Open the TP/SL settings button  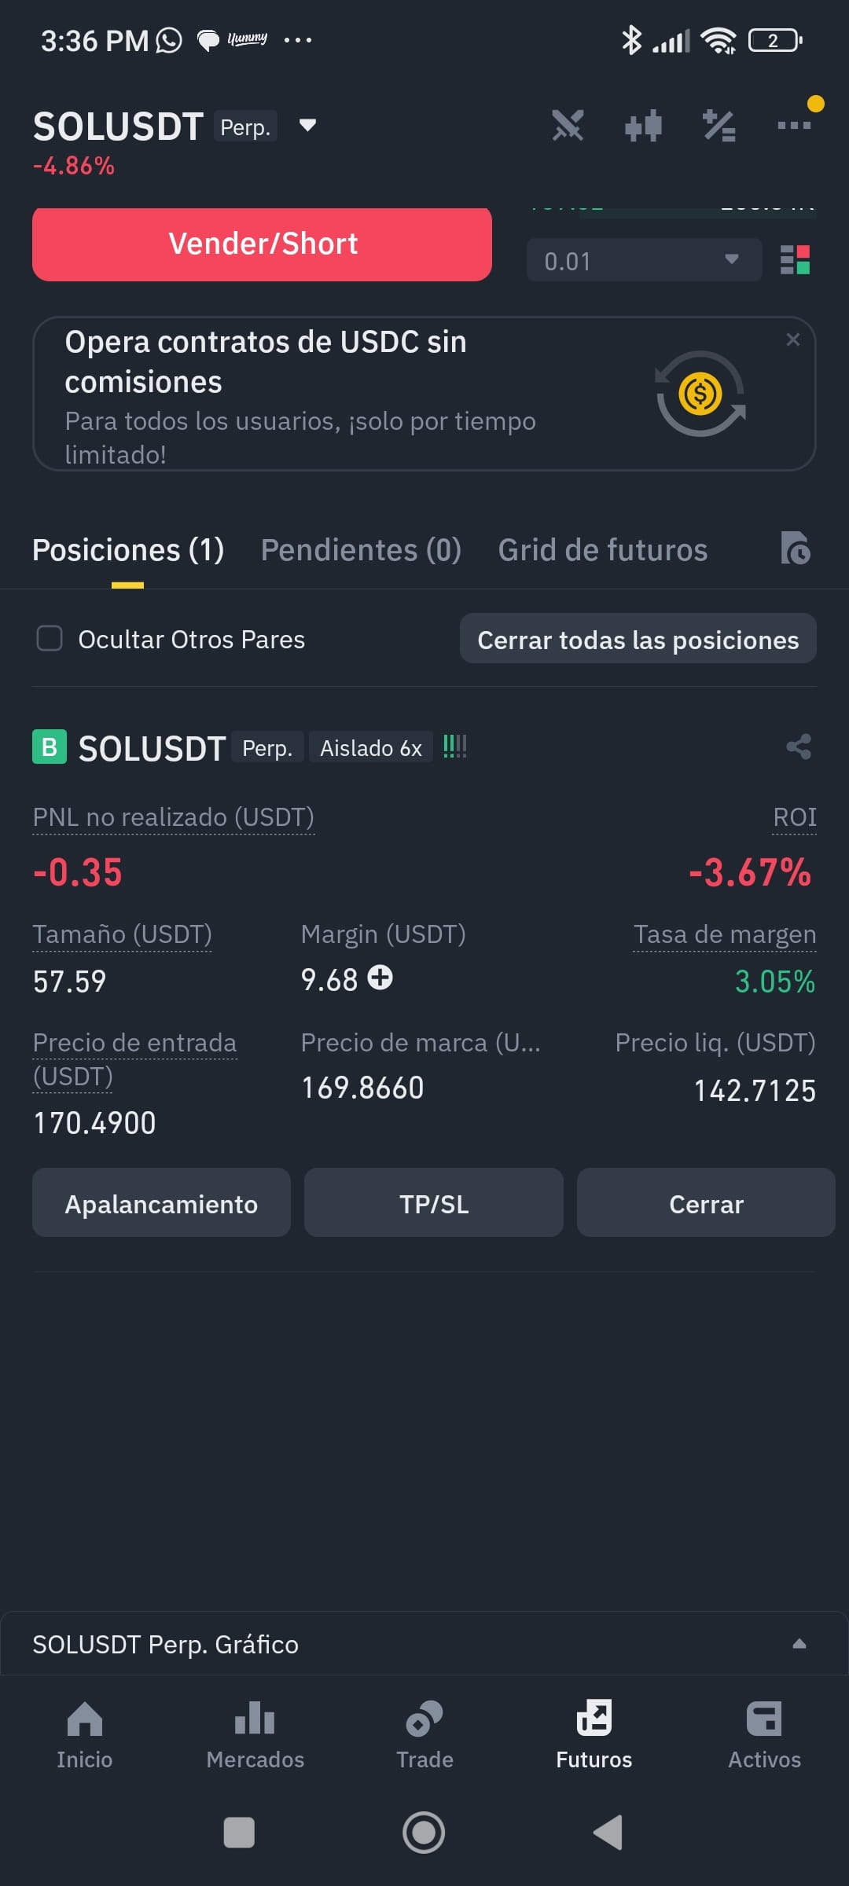click(x=434, y=1203)
